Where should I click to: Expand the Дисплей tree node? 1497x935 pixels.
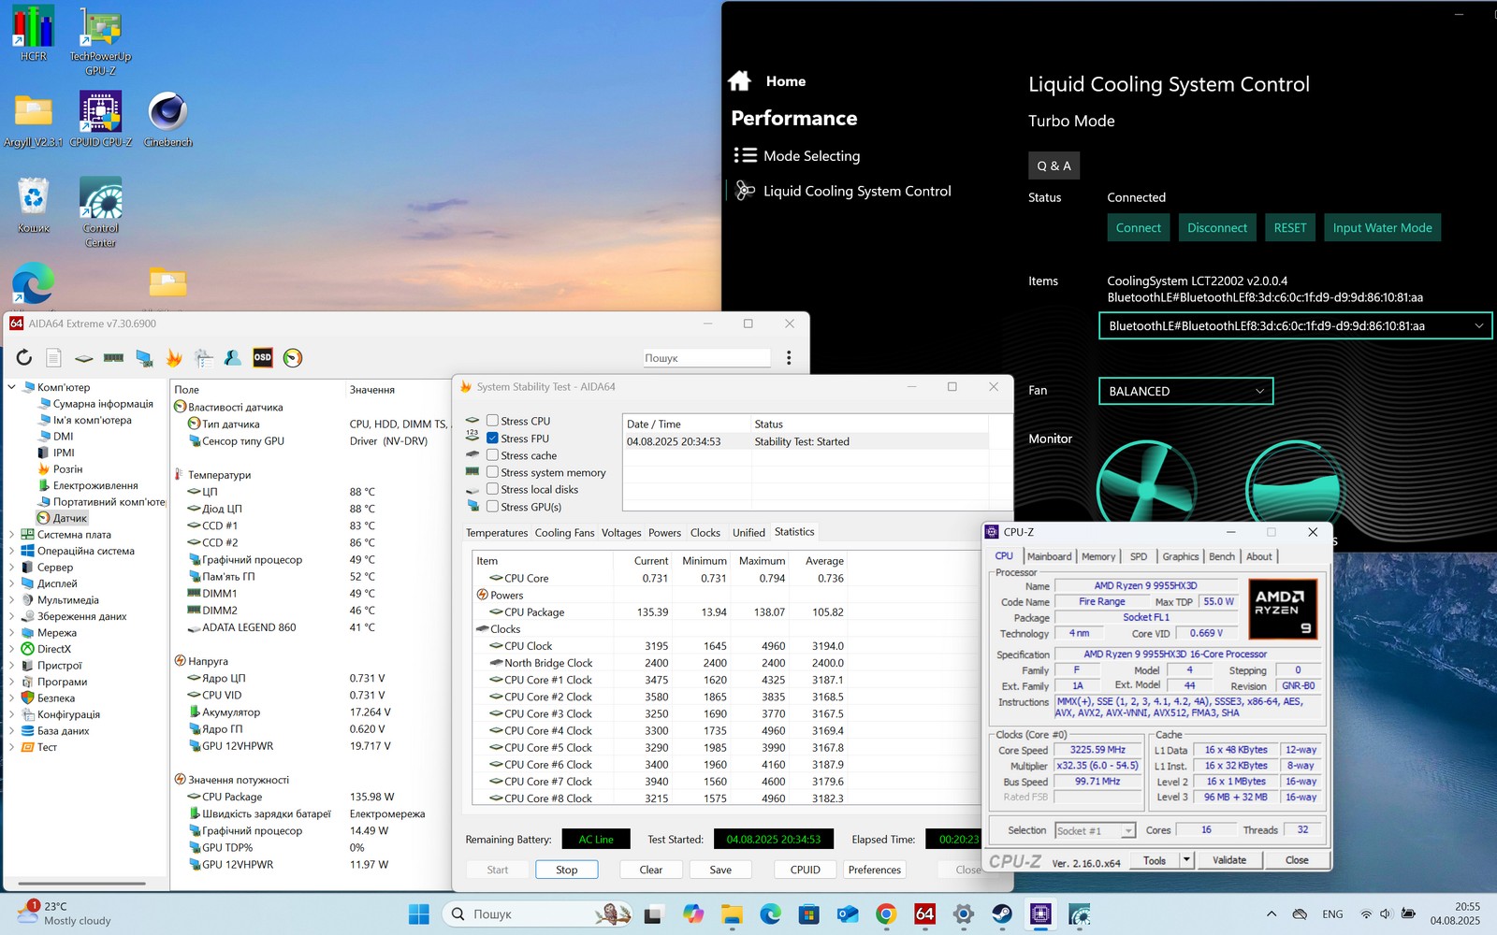12,583
